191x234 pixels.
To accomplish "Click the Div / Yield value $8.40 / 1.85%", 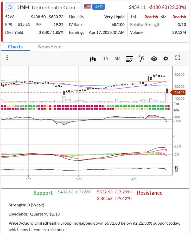I will pos(51,32).
